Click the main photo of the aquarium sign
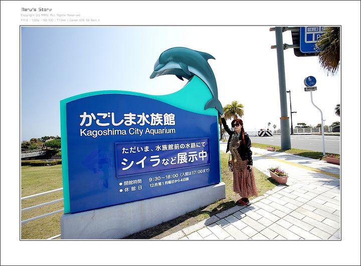Image resolution: width=361 pixels, height=266 pixels. pos(180,133)
